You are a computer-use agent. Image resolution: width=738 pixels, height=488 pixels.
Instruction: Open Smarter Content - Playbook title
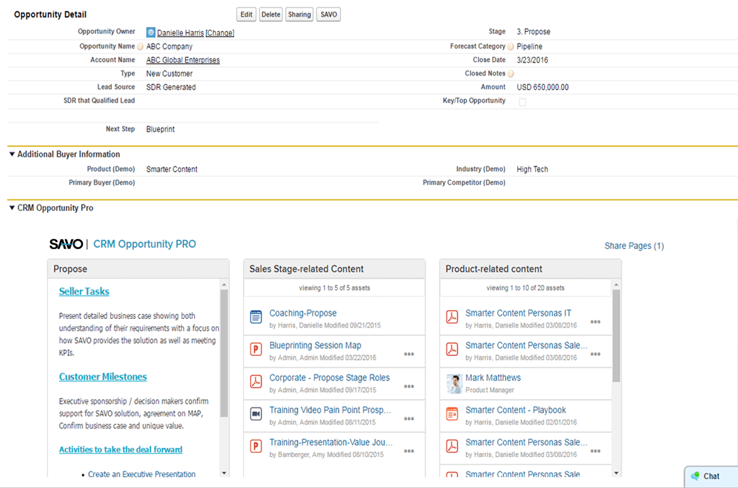click(516, 410)
